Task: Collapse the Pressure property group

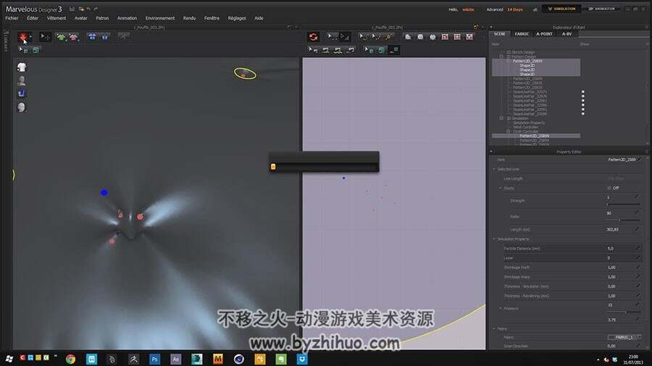Action: (x=500, y=308)
